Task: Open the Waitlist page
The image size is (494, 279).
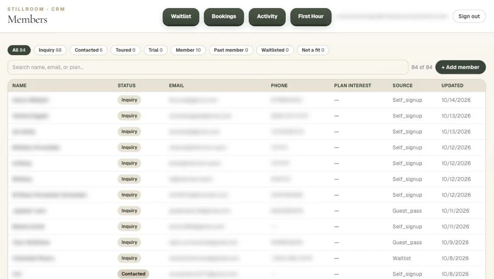Action: point(181,16)
